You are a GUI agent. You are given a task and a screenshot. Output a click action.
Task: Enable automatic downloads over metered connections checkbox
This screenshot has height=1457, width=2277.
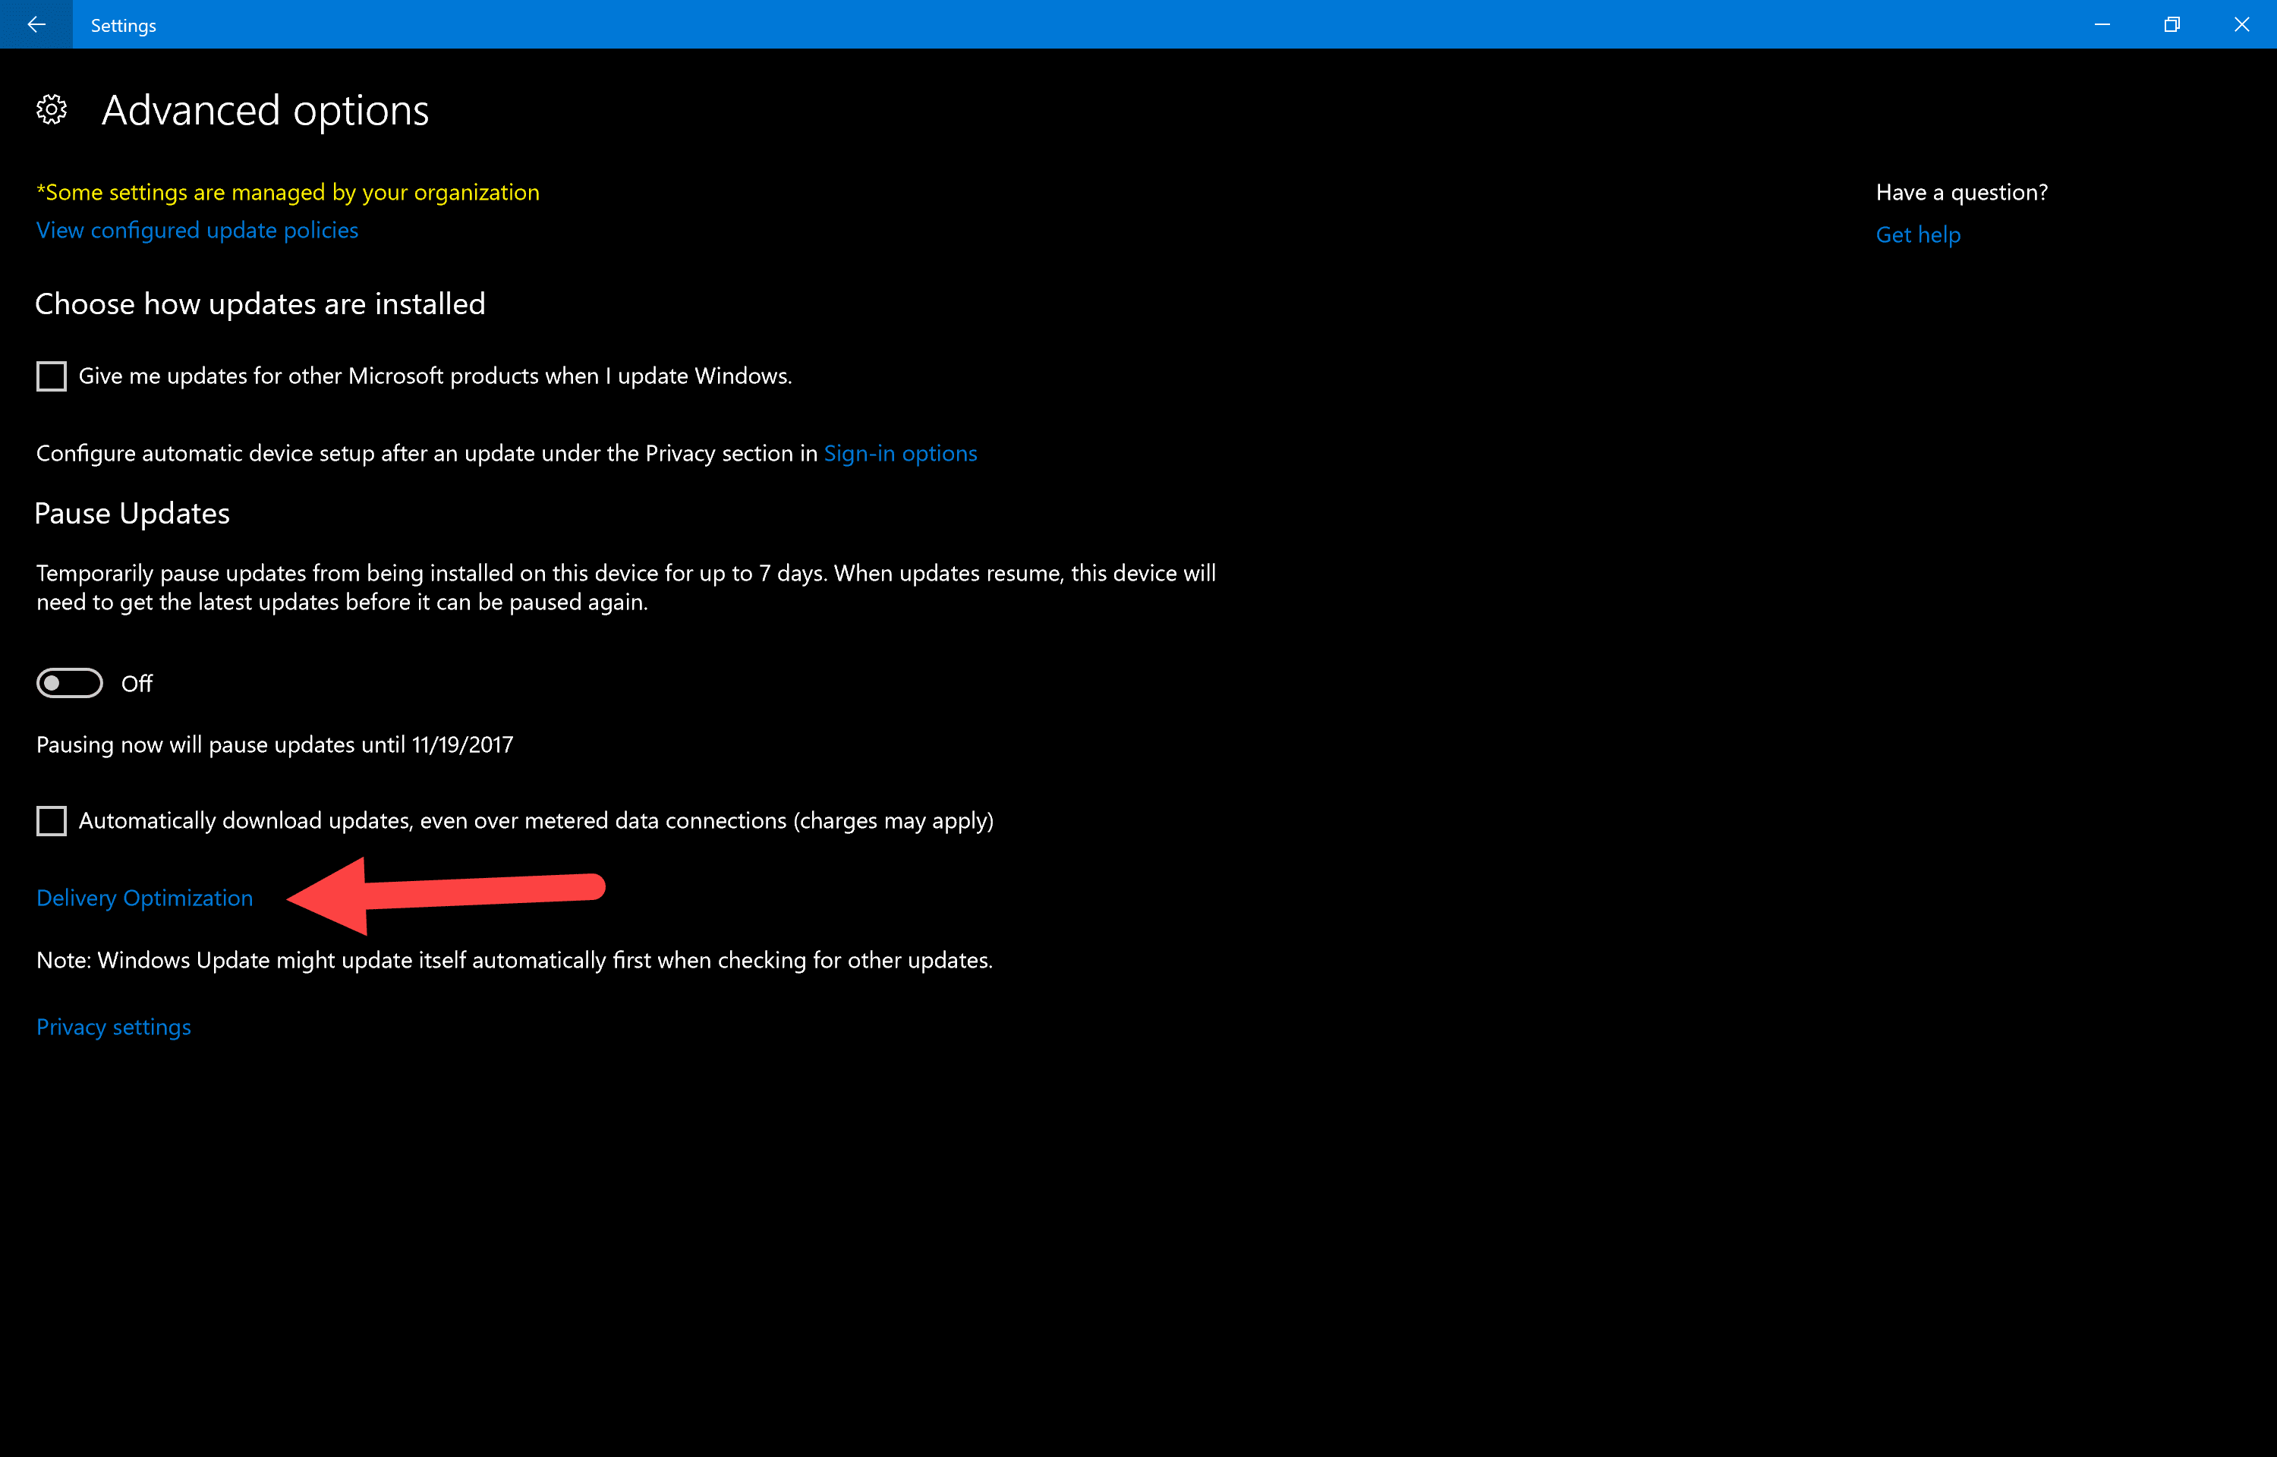[51, 820]
